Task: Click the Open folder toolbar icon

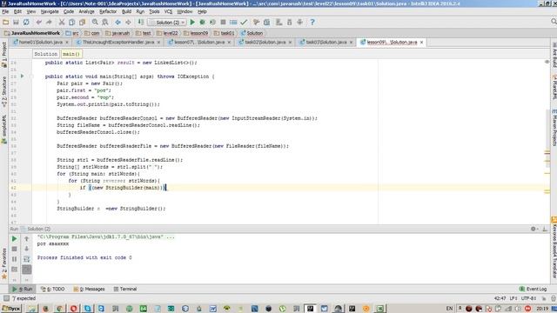Action: 6,22
